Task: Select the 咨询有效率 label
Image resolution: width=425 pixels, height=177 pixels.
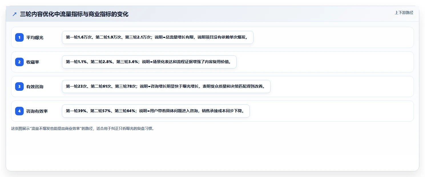Action: click(37, 111)
